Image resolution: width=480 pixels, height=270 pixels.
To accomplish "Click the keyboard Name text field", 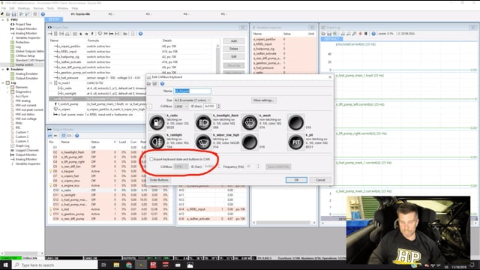I will coord(192,91).
